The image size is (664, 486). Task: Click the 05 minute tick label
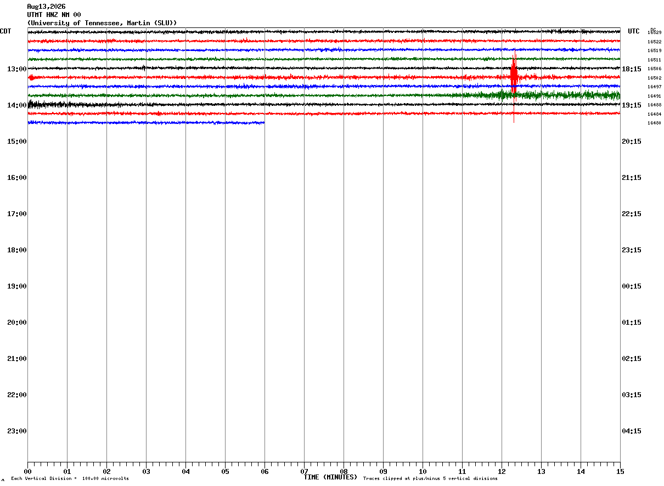(x=225, y=471)
